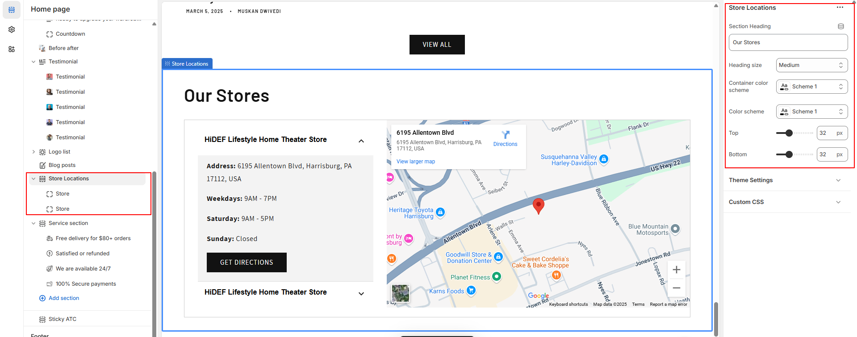
Task: Click the red map location pin
Action: pos(539,206)
